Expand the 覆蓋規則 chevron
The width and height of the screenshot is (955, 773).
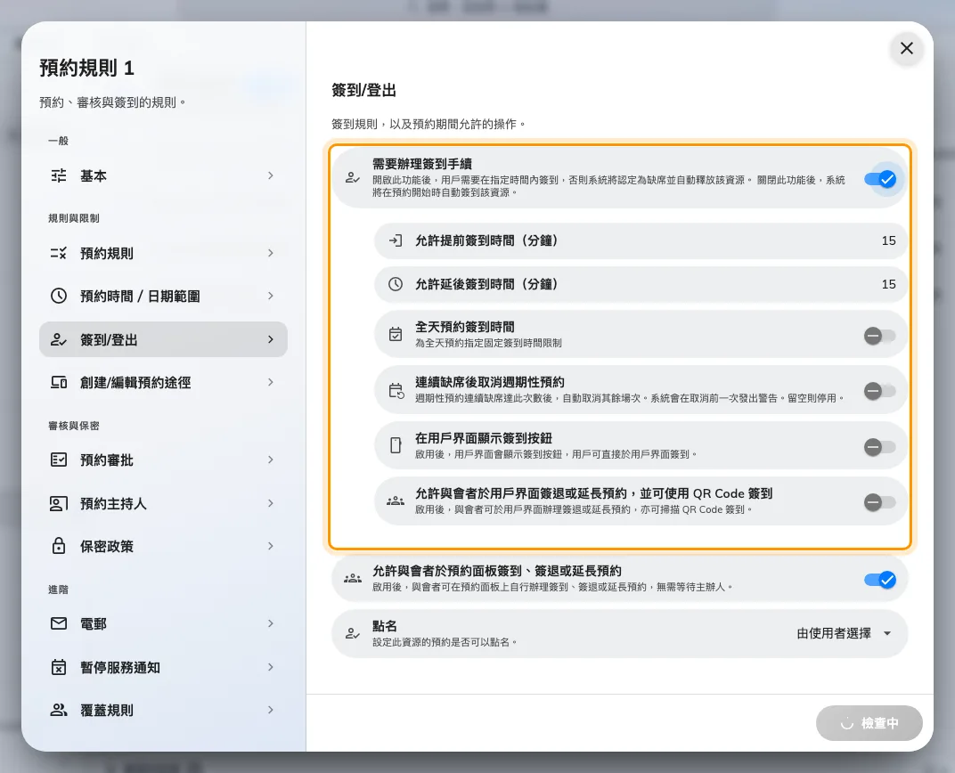pos(271,710)
